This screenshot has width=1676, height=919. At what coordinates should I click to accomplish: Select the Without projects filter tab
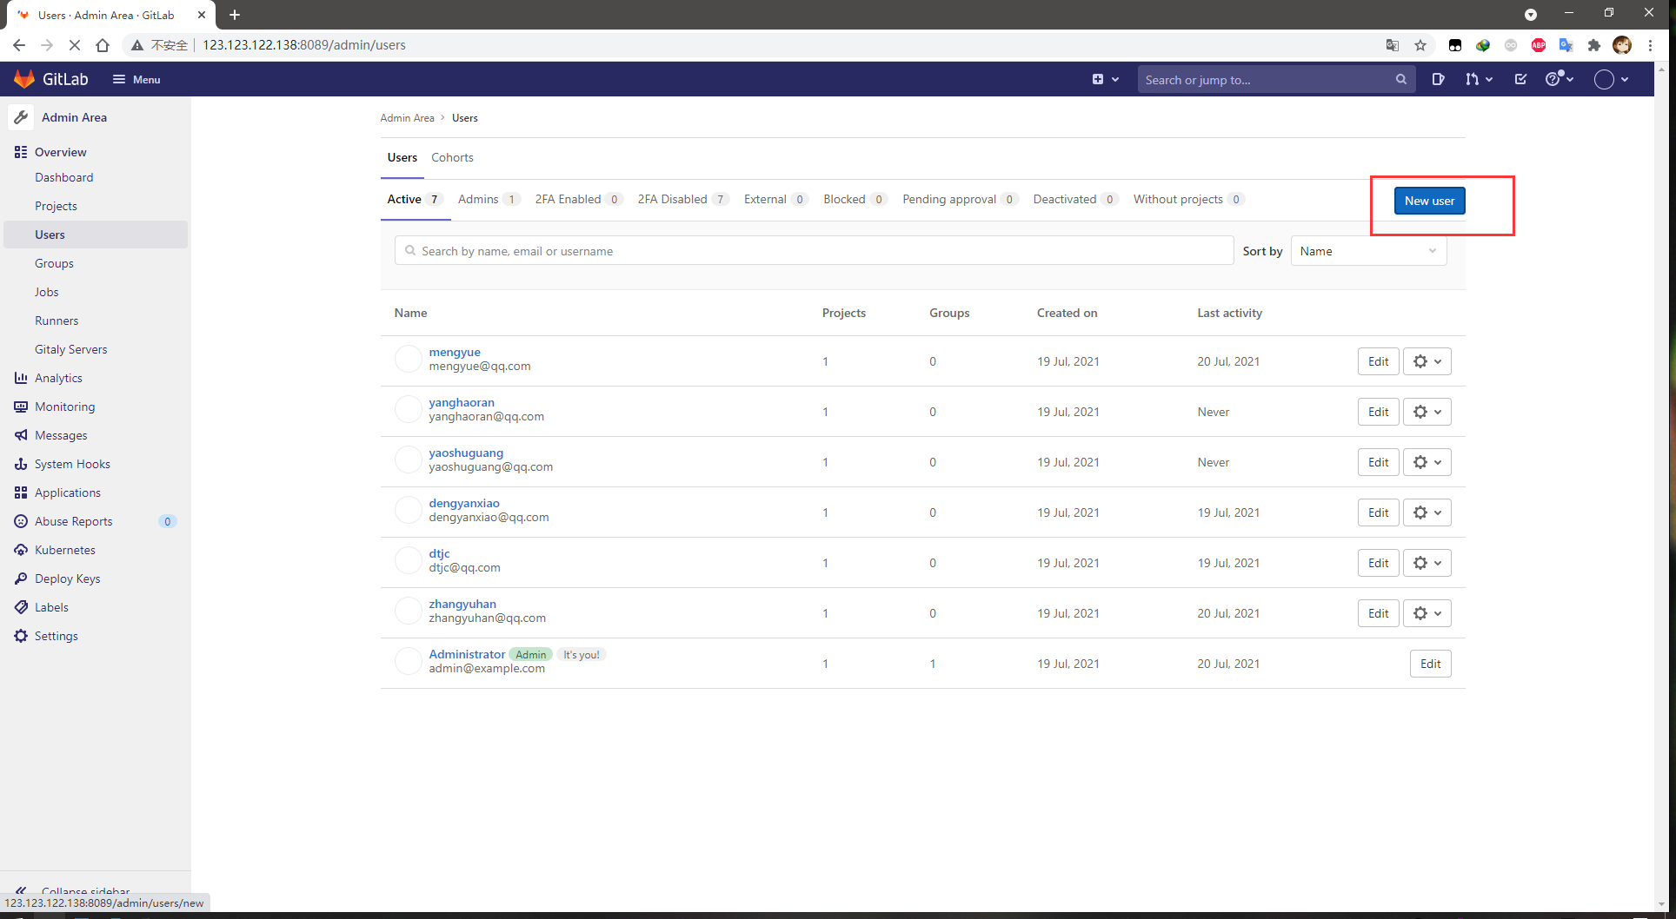click(1188, 199)
